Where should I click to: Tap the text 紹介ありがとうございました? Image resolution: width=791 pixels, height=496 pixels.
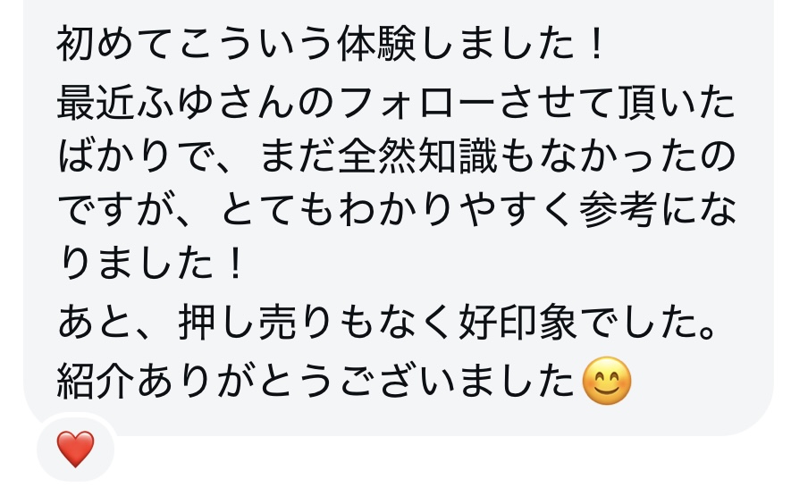[x=316, y=382]
